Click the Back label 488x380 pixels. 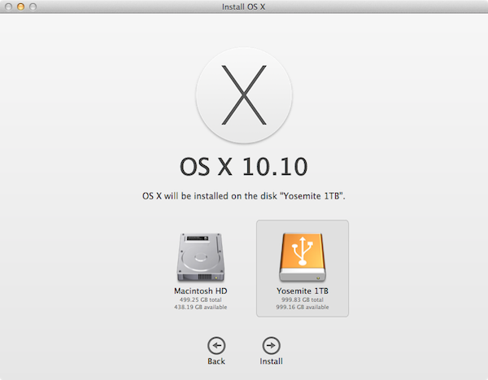pos(216,361)
